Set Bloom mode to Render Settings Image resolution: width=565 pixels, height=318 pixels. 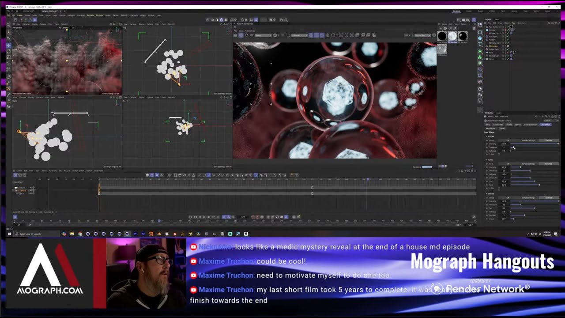point(528,140)
